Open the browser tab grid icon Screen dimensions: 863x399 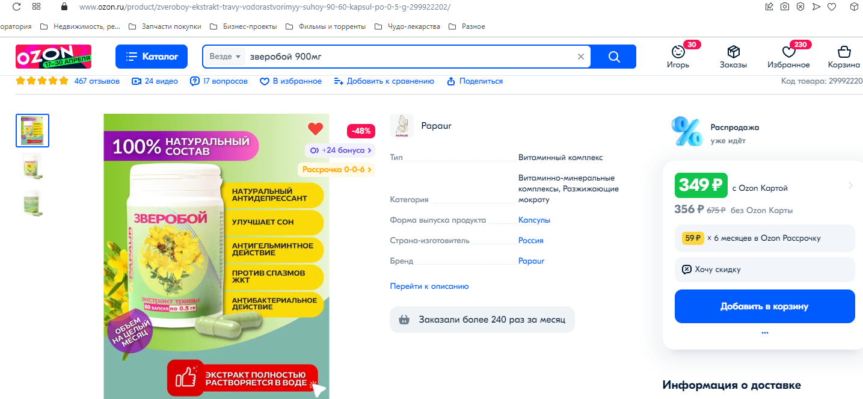click(37, 7)
